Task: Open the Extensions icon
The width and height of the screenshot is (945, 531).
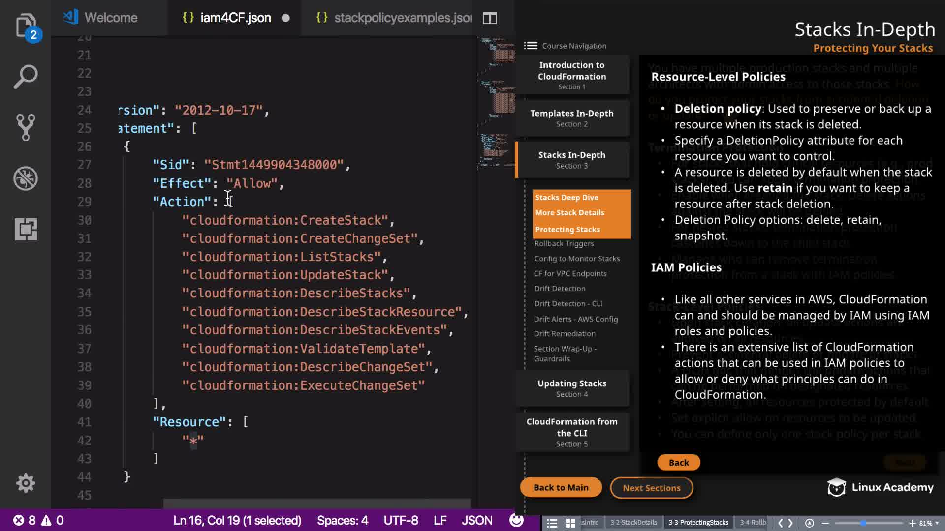Action: pyautogui.click(x=26, y=229)
